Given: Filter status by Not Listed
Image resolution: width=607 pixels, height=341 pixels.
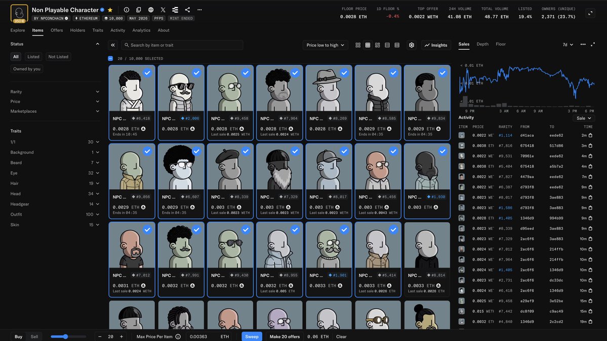Looking at the screenshot, I should coord(58,57).
